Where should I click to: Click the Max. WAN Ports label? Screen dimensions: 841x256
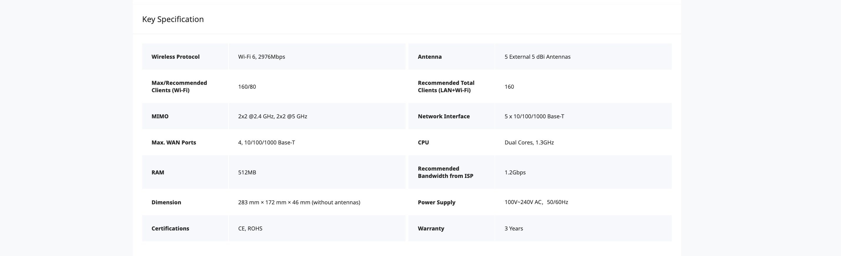pos(174,142)
